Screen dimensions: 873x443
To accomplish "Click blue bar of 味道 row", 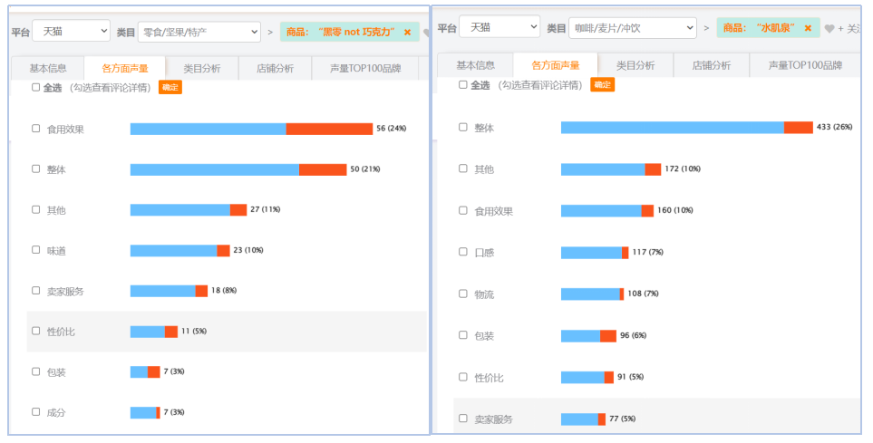I will point(174,250).
